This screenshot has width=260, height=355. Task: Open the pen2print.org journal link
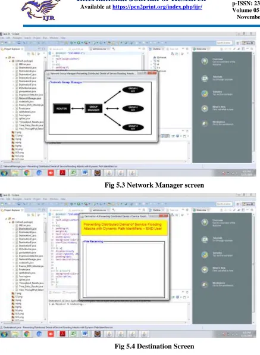[157, 7]
